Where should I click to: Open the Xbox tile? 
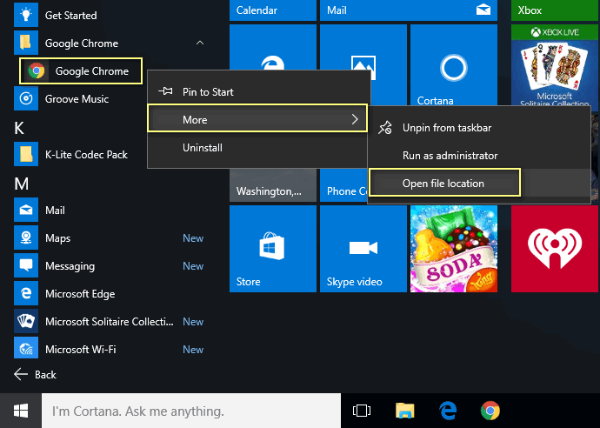coord(555,10)
